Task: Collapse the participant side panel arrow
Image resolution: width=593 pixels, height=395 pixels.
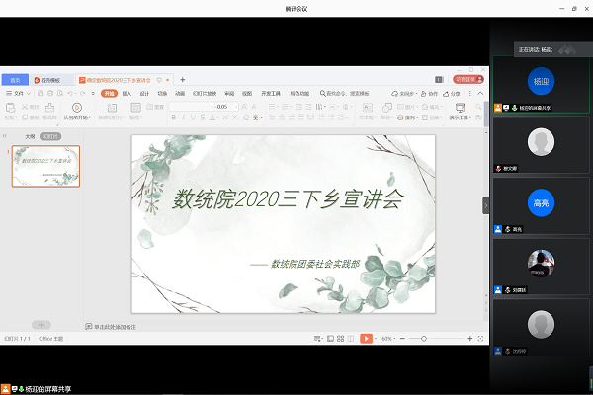Action: [x=485, y=204]
